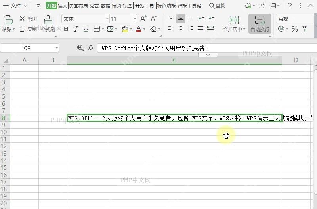Switch to the 数据 tab
The width and height of the screenshot is (317, 209).
(105, 6)
